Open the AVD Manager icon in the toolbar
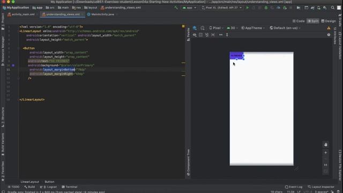The image size is (343, 193). tap(319, 8)
